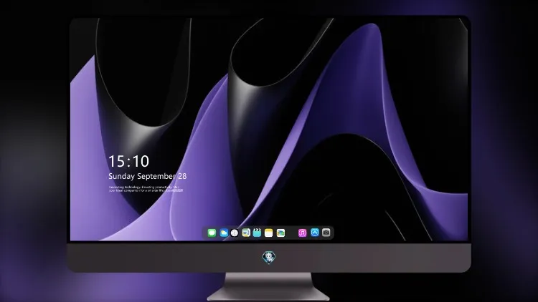Click the 15:10 clock widget
538x302 pixels.
tap(129, 161)
